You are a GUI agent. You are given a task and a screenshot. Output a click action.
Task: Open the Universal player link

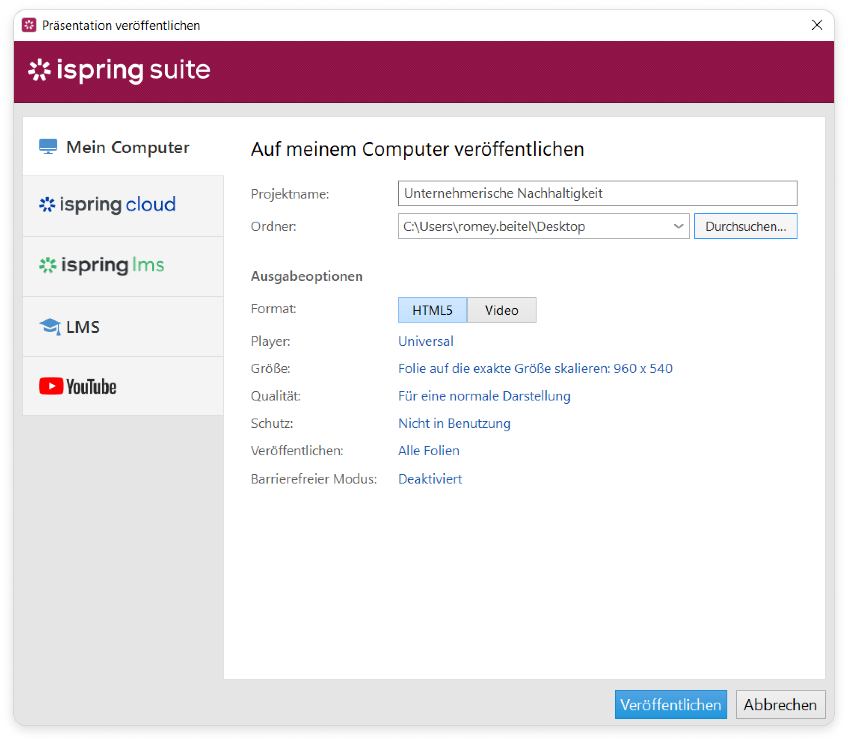tap(425, 341)
